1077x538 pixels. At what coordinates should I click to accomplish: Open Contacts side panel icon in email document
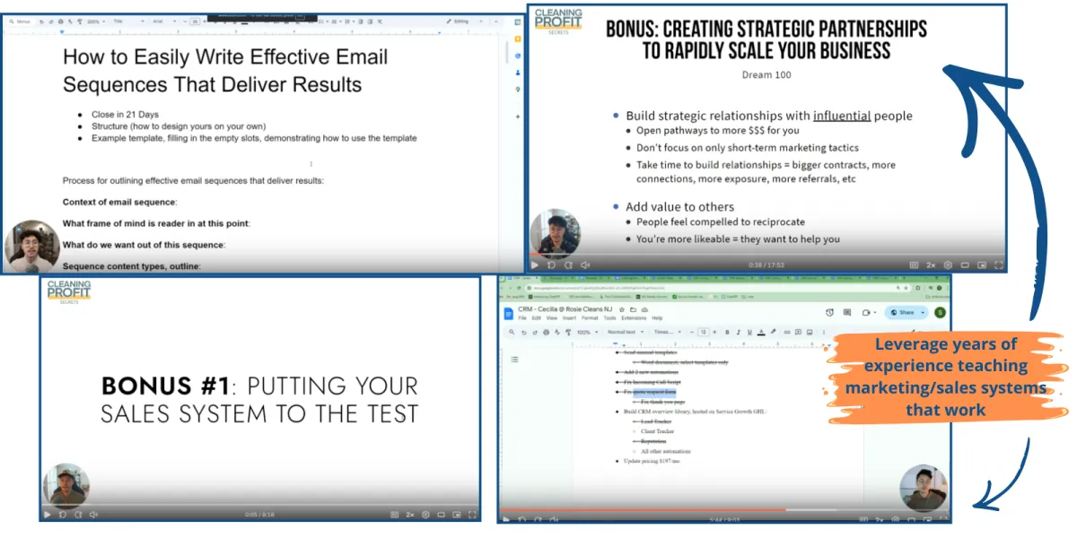pyautogui.click(x=517, y=72)
